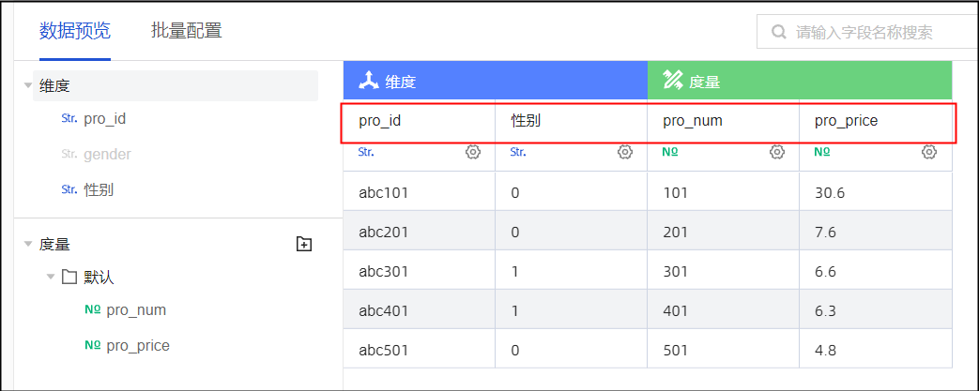Click the search magnifier icon
The height and width of the screenshot is (391, 979).
(779, 32)
